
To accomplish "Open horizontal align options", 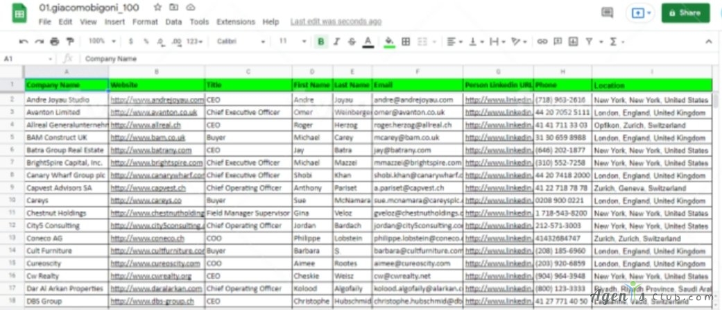I will (x=454, y=42).
